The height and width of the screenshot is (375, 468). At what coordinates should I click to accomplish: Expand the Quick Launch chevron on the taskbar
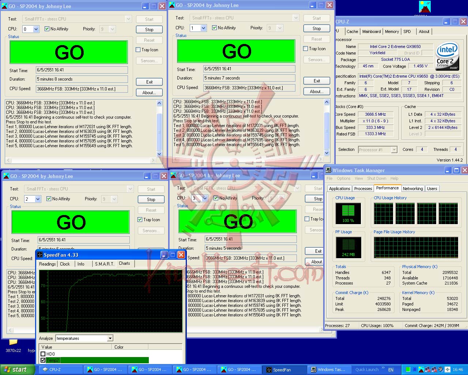(383, 368)
